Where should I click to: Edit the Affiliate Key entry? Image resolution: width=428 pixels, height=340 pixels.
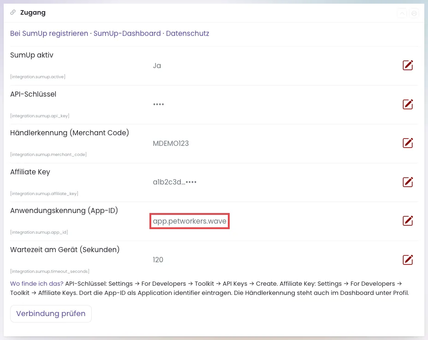click(x=408, y=182)
